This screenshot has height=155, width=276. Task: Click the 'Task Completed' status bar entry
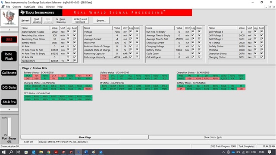[x=246, y=146]
